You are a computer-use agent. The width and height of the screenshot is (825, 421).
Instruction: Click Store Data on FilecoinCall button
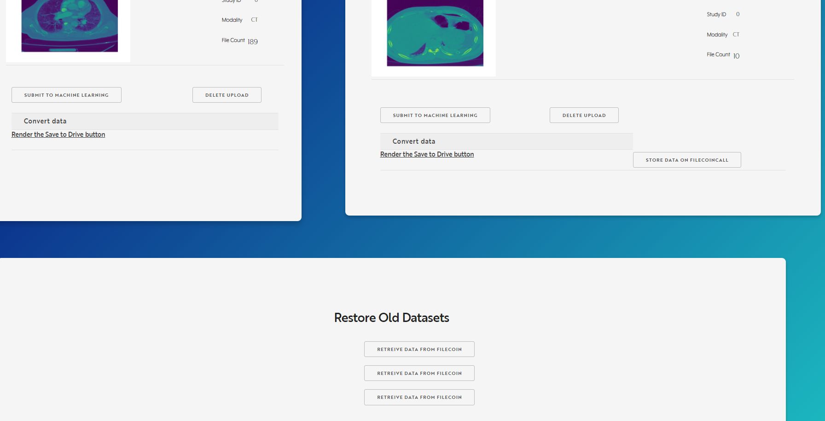(x=687, y=160)
